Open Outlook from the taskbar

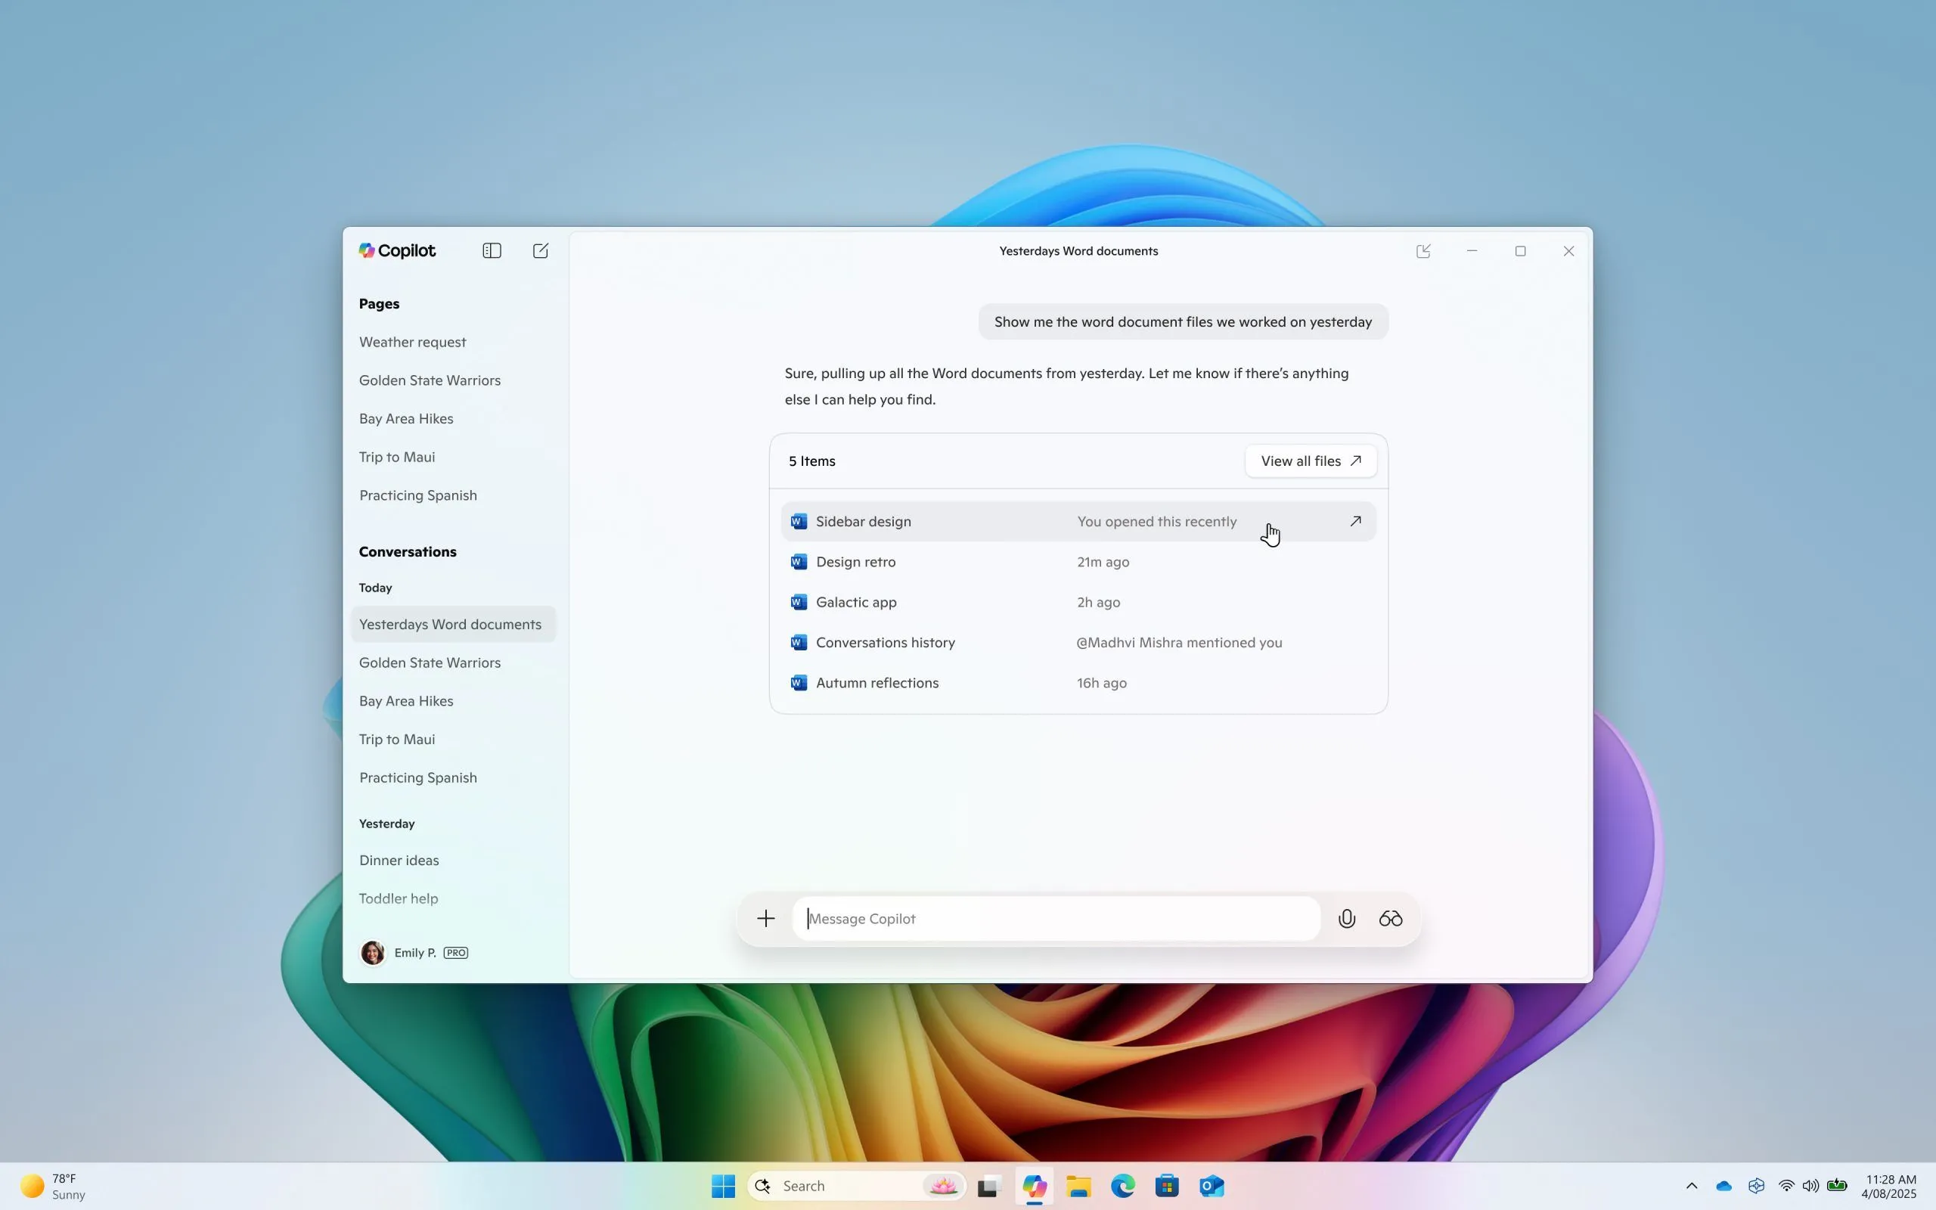tap(1211, 1185)
